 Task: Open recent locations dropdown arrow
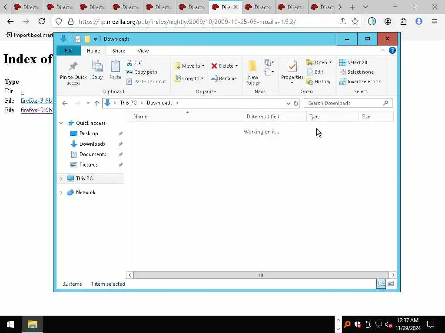(88, 103)
